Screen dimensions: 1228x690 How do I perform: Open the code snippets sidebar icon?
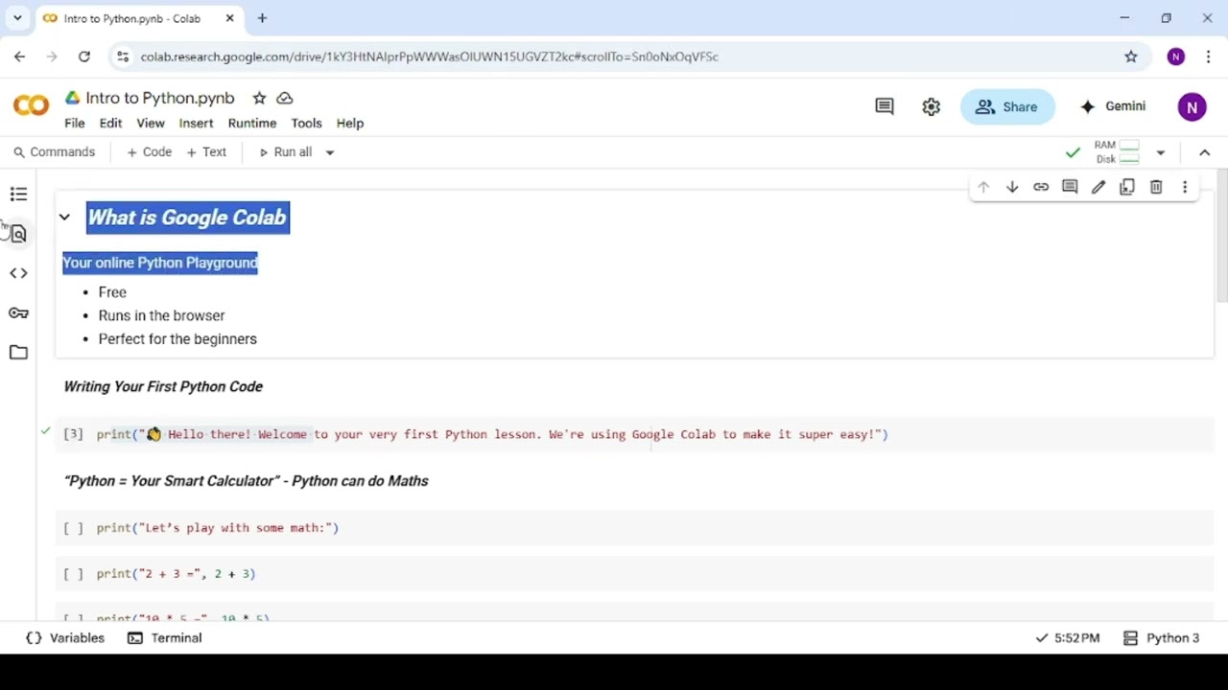pyautogui.click(x=18, y=273)
